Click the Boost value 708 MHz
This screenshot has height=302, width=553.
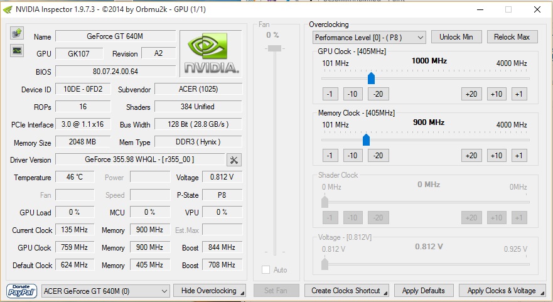tap(222, 264)
